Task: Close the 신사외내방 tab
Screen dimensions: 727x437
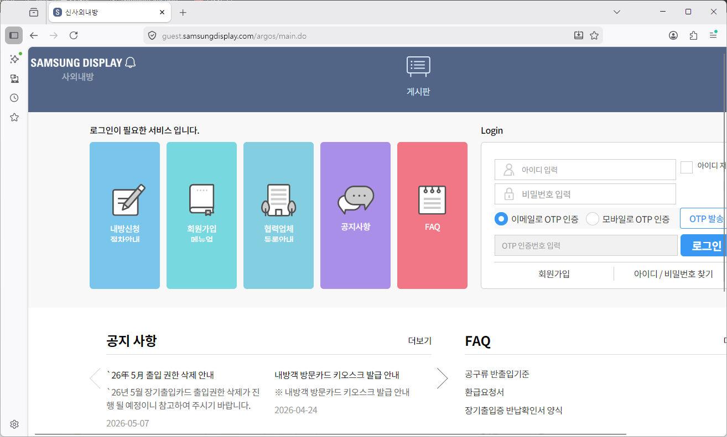Action: [x=162, y=12]
